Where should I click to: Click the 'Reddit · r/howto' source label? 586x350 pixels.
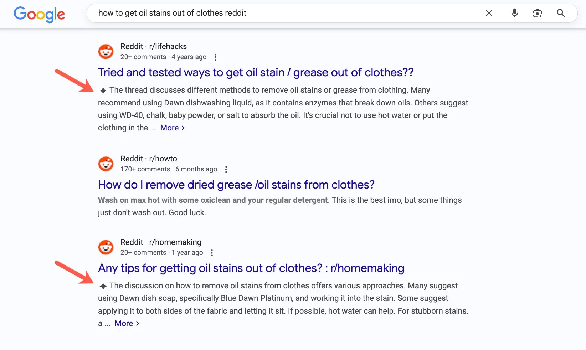[149, 159]
